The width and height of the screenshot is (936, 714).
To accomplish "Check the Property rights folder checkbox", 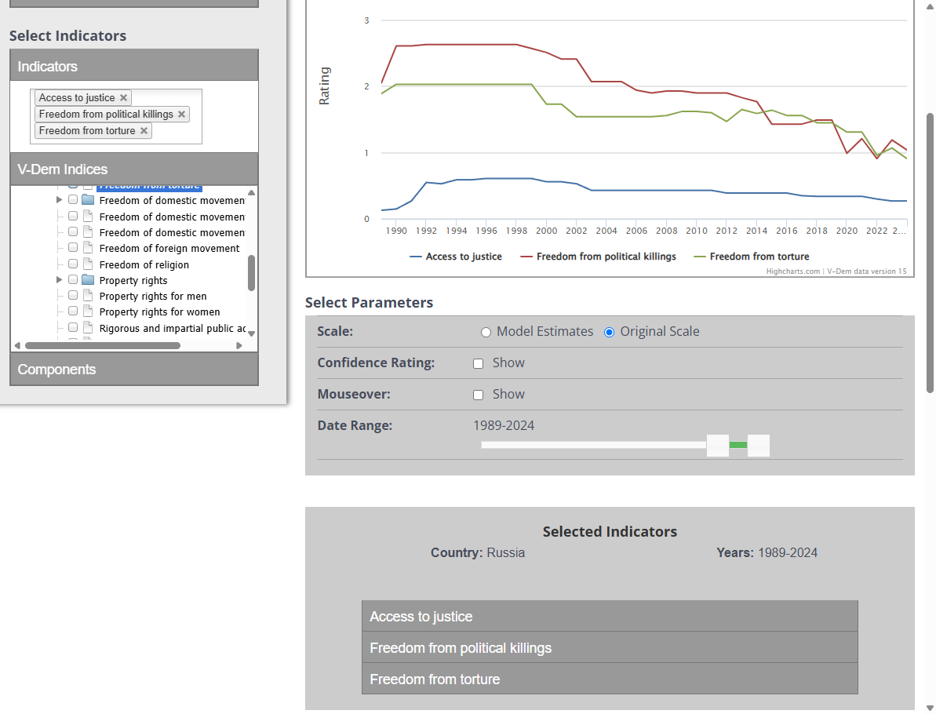I will (x=73, y=279).
